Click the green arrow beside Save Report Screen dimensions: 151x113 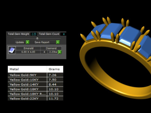click(58, 42)
